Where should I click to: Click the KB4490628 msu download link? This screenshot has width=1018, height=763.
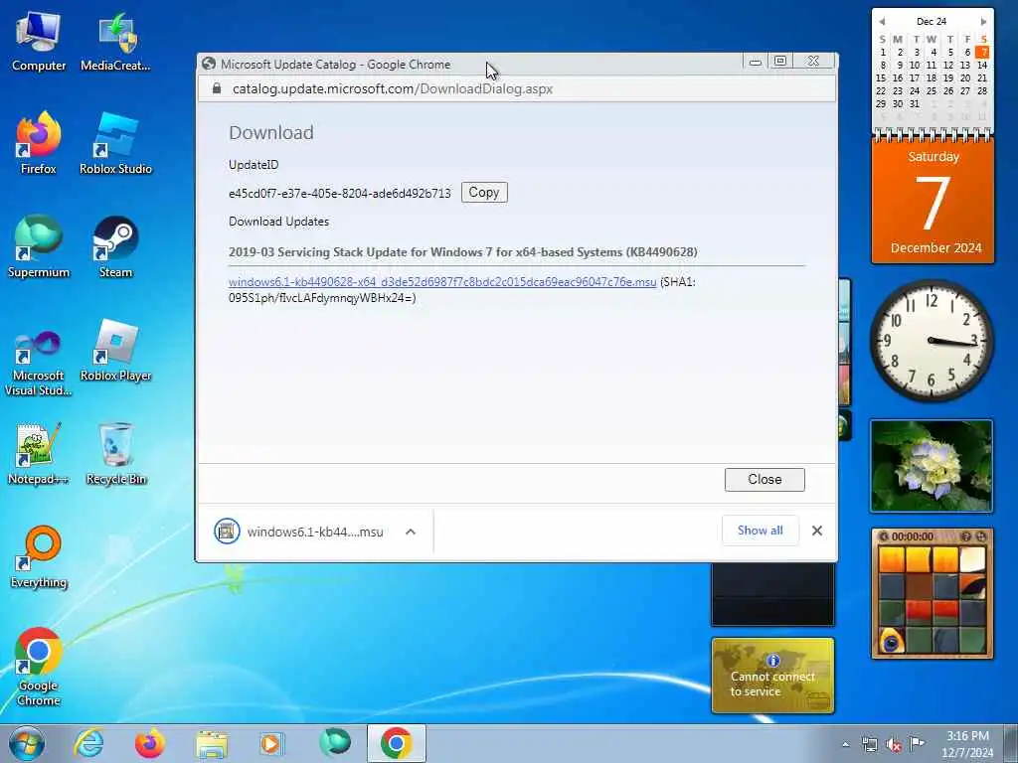tap(442, 281)
